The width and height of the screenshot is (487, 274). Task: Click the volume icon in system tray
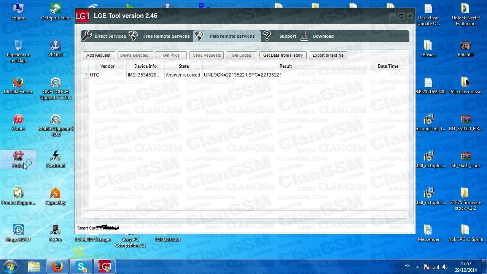coord(445,267)
